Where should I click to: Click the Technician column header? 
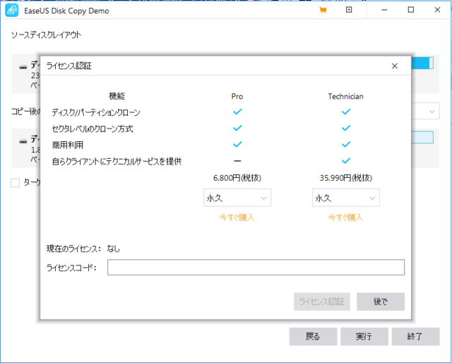pyautogui.click(x=345, y=96)
